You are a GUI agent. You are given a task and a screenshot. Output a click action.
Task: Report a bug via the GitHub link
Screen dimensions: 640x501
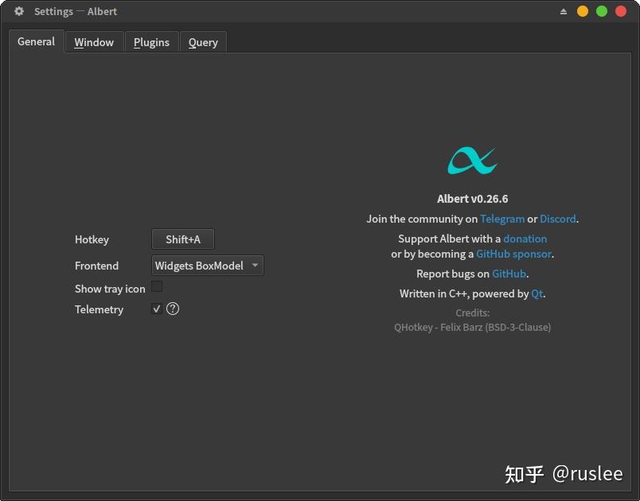[x=509, y=274]
